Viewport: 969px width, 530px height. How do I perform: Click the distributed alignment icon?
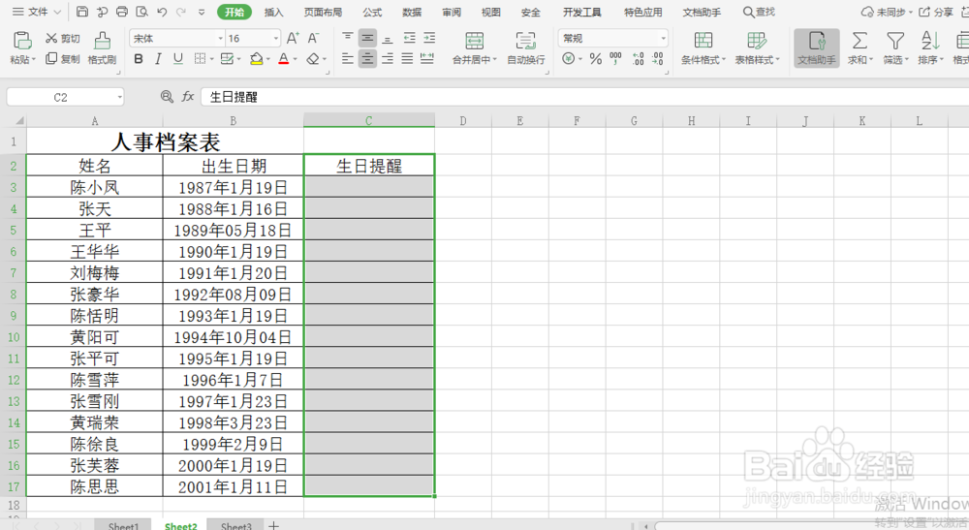click(x=427, y=59)
